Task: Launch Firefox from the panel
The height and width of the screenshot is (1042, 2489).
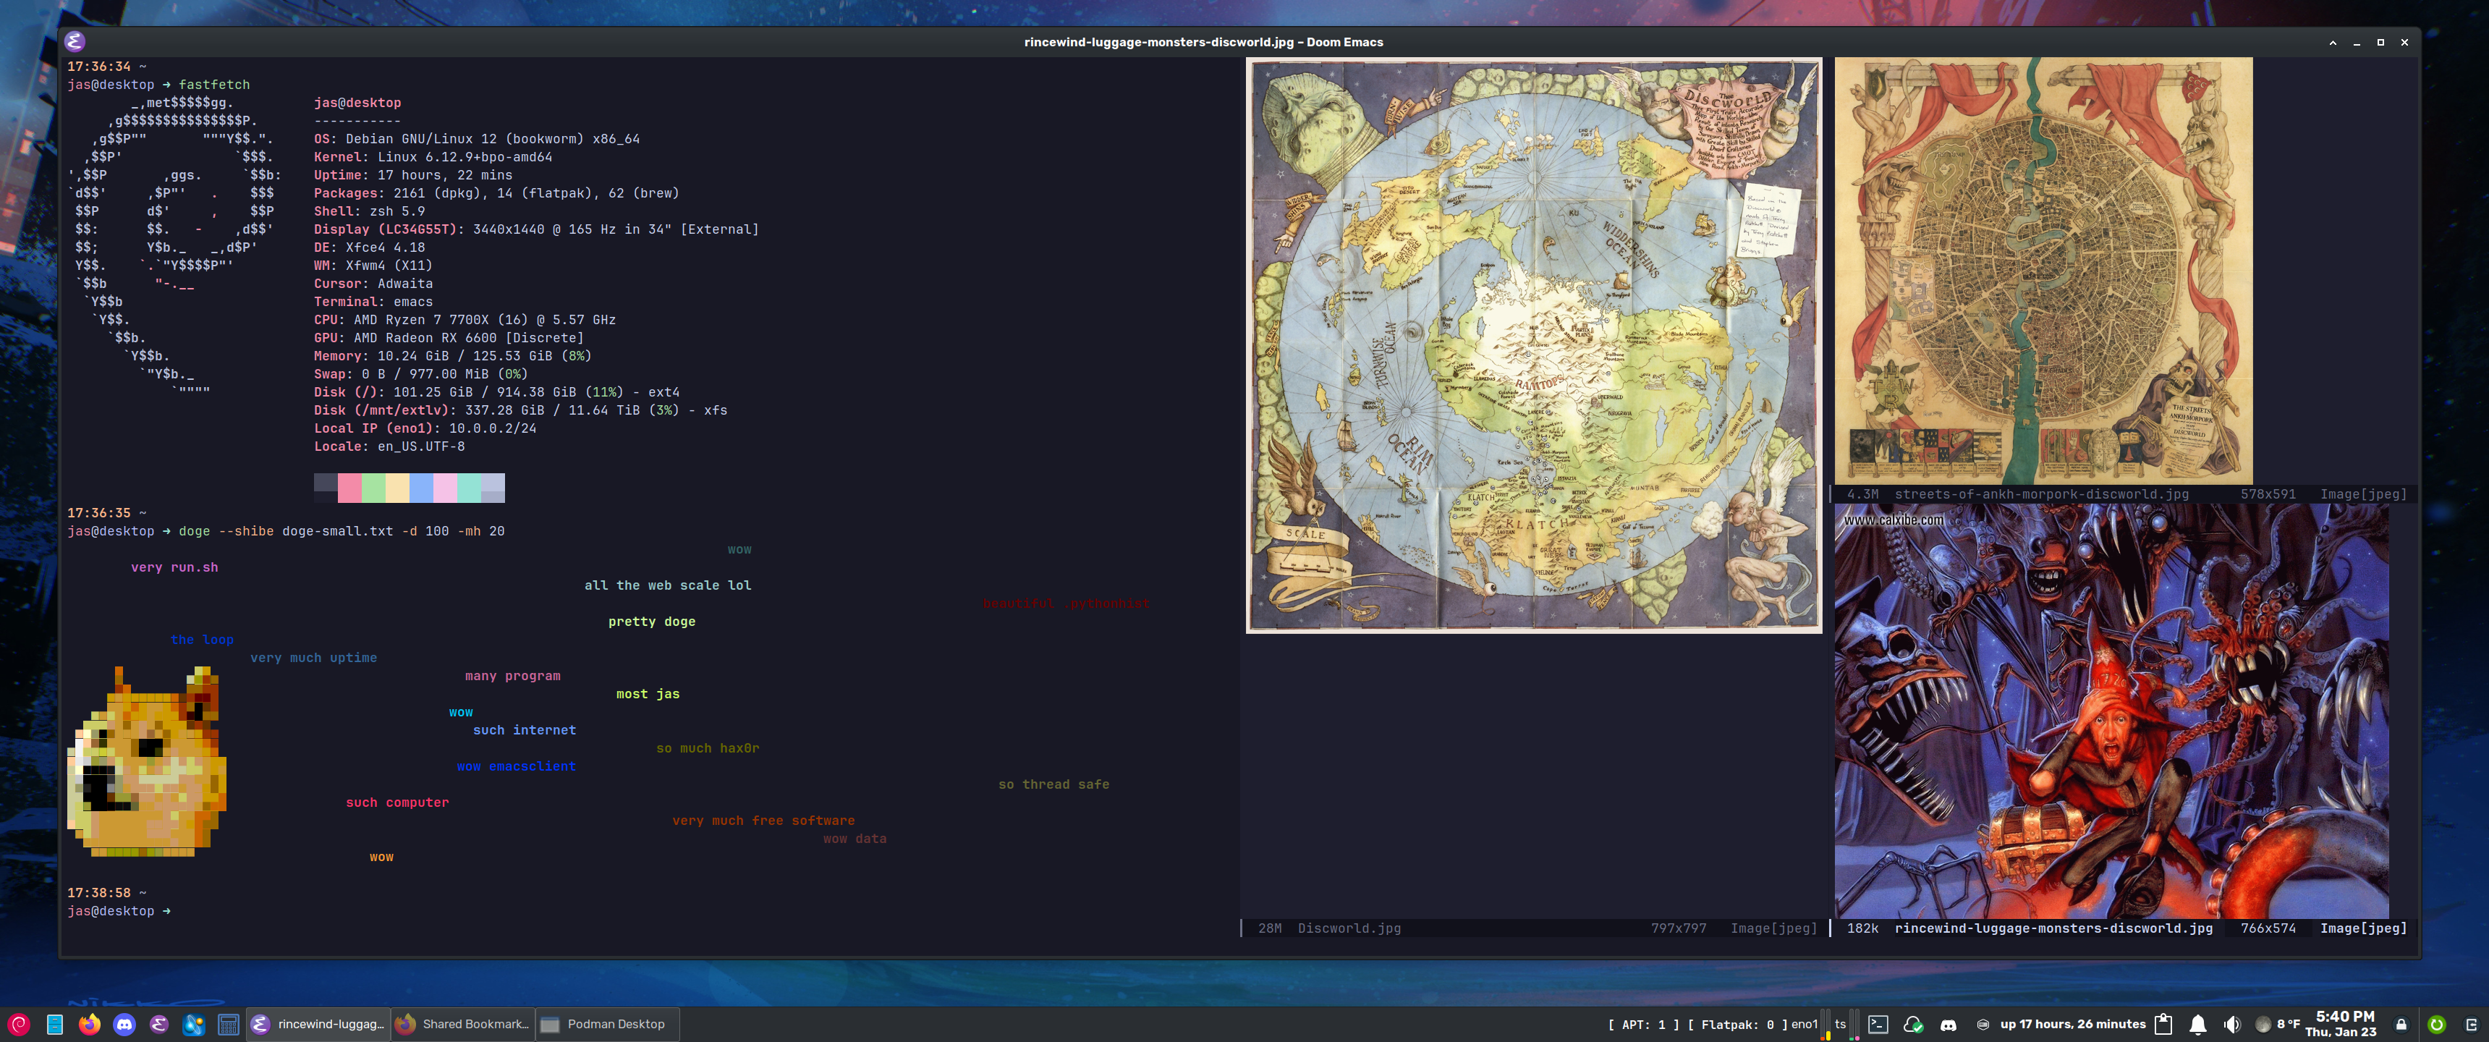Action: [90, 1025]
